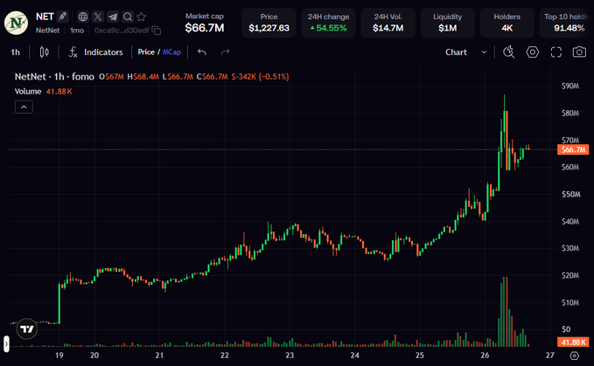Collapse the indicator legend with the chevron
The image size is (594, 366).
coord(24,107)
